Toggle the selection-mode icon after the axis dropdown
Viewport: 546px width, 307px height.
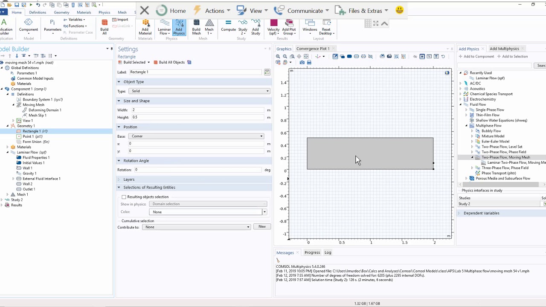(335, 56)
